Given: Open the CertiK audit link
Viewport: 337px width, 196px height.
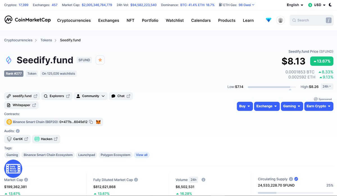Looking at the screenshot, I should pyautogui.click(x=17, y=139).
